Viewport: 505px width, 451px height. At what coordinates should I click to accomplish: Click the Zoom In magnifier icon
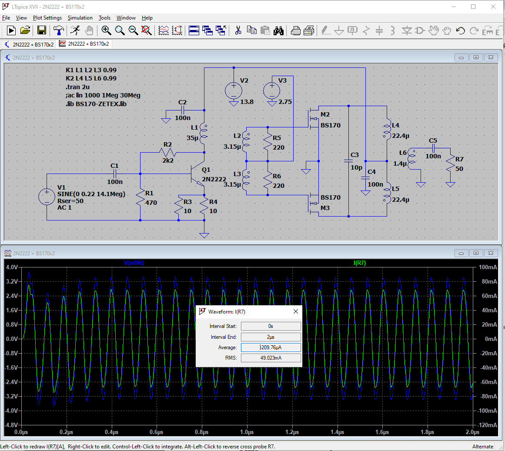click(106, 30)
